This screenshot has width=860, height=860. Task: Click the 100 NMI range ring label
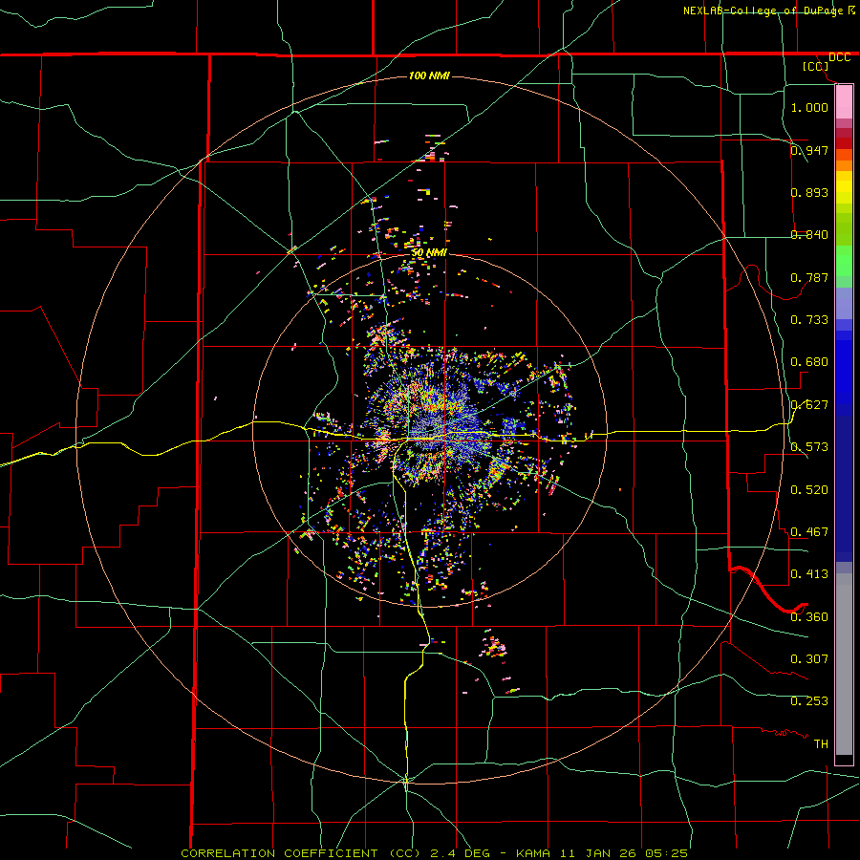(x=429, y=75)
